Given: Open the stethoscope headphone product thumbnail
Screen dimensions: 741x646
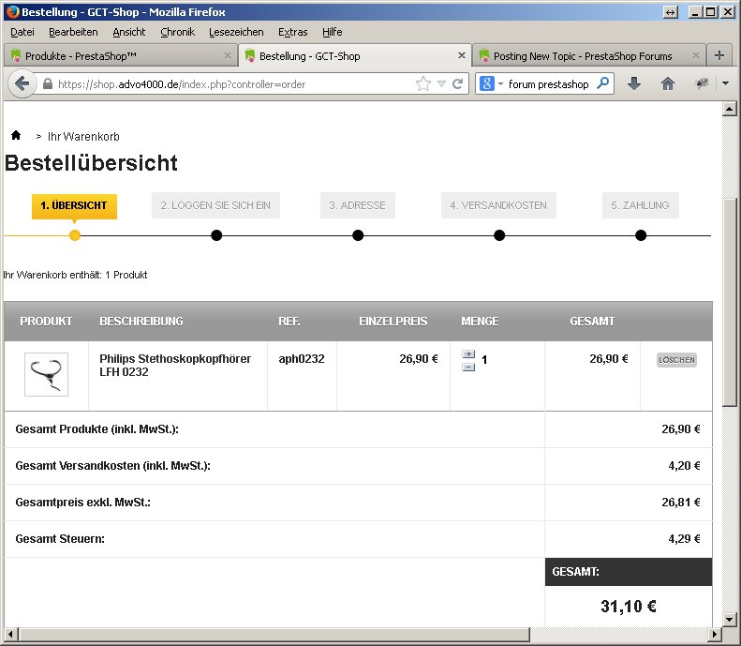Looking at the screenshot, I should (46, 374).
